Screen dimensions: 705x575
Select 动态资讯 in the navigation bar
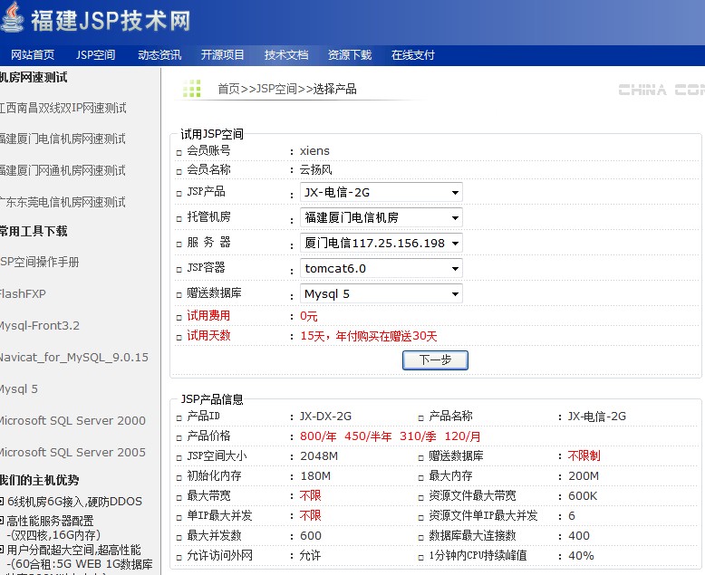pos(159,55)
